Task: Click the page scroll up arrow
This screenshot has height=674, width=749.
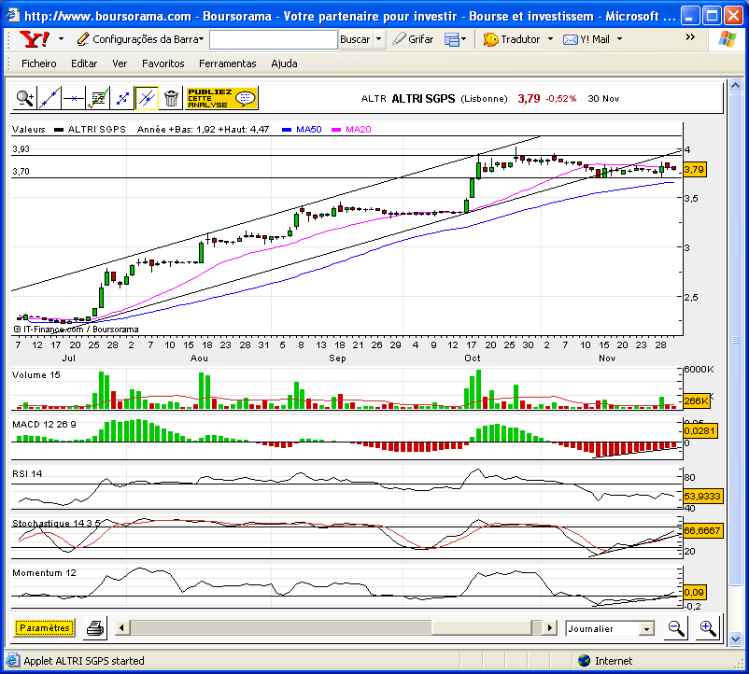Action: coord(735,86)
